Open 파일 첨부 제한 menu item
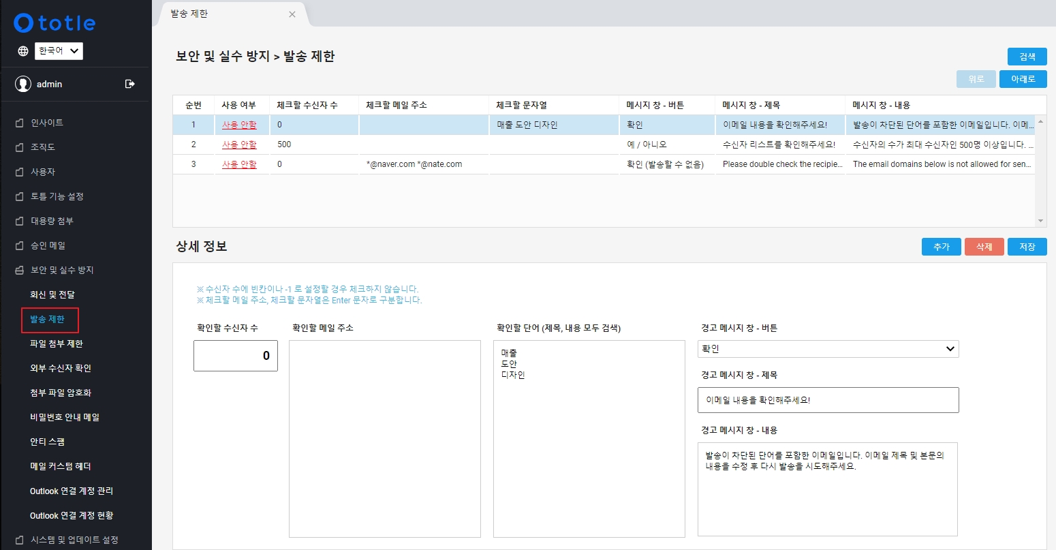The image size is (1056, 550). (57, 343)
